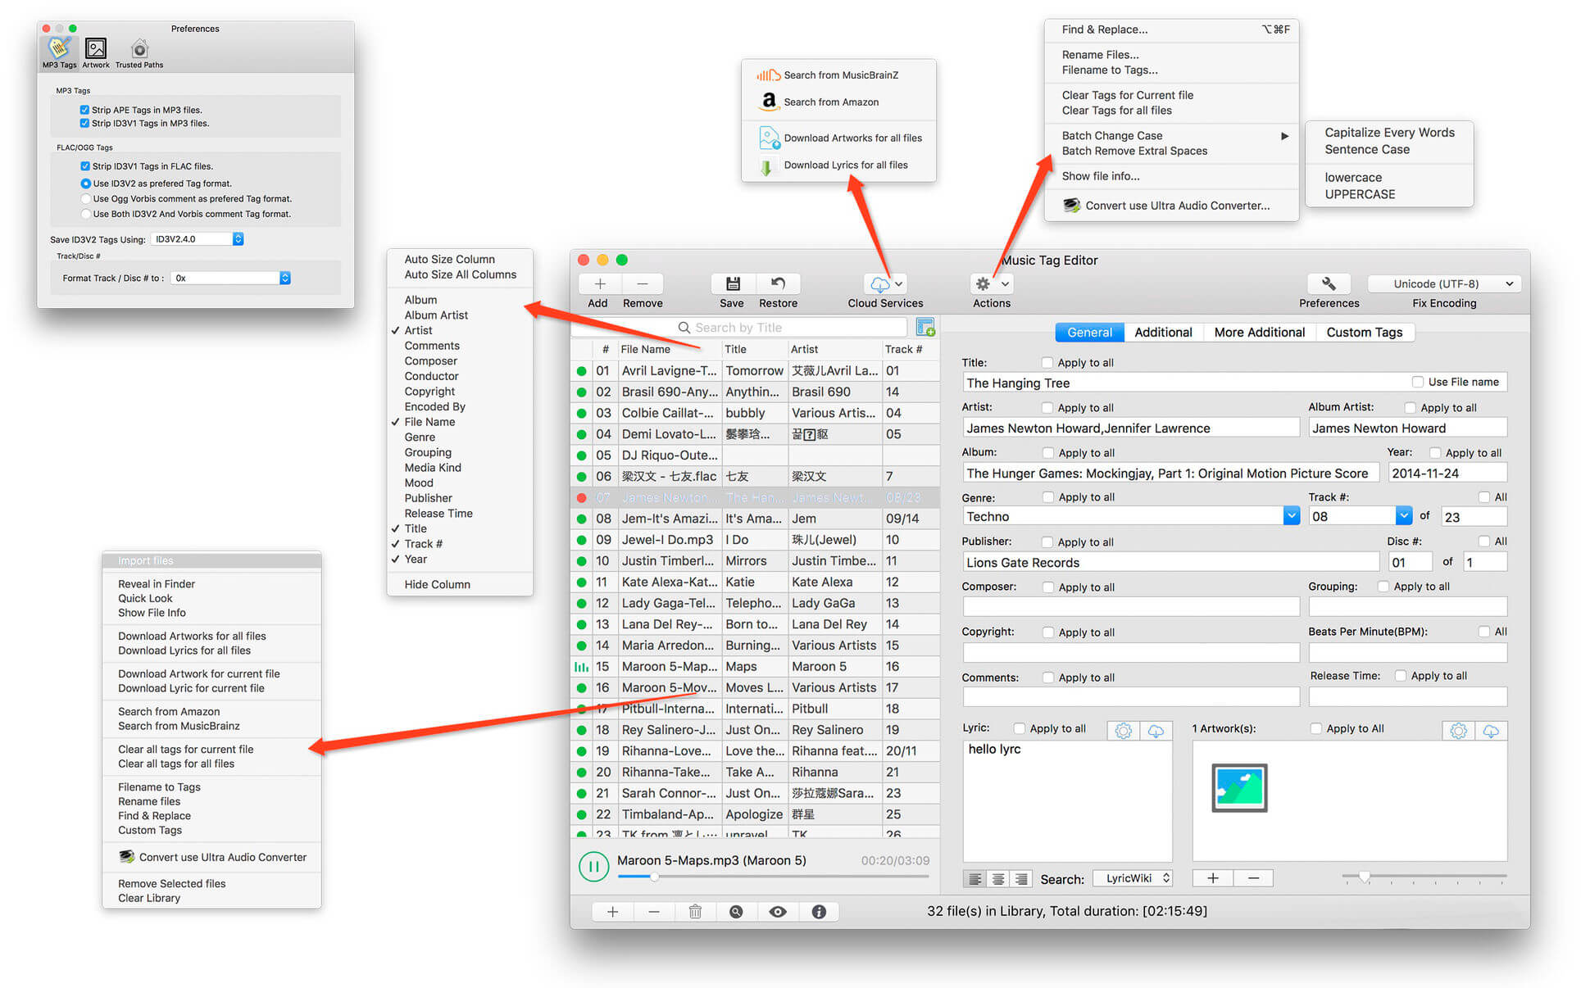Switch to the Custom Tags tab
The width and height of the screenshot is (1581, 988).
[1364, 332]
